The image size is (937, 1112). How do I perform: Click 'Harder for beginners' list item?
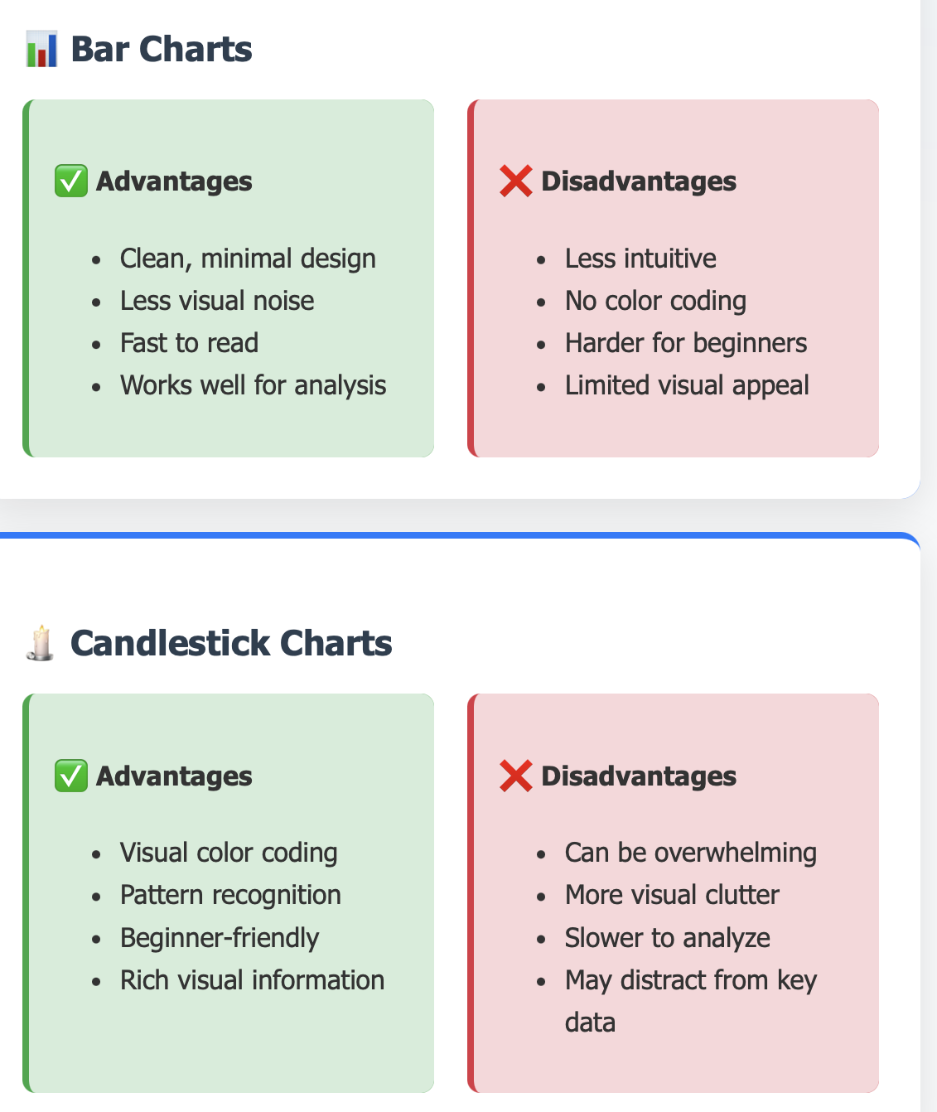coord(686,343)
